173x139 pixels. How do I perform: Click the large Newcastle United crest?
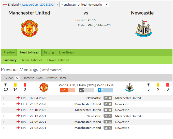(144, 28)
